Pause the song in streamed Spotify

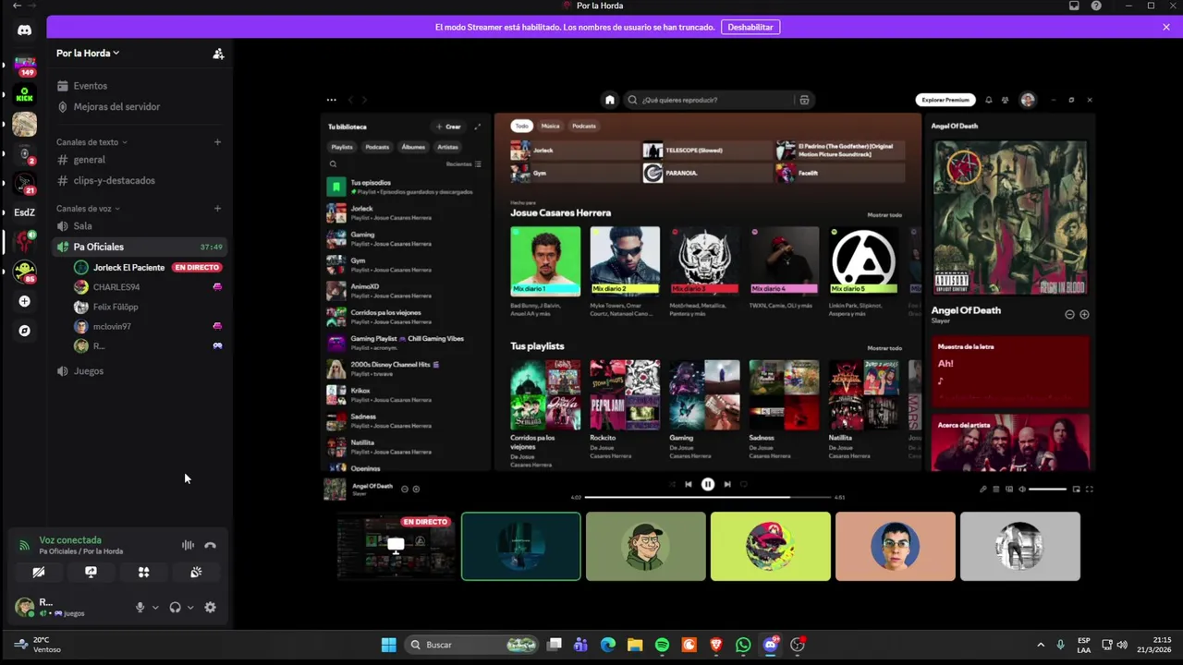pos(707,484)
